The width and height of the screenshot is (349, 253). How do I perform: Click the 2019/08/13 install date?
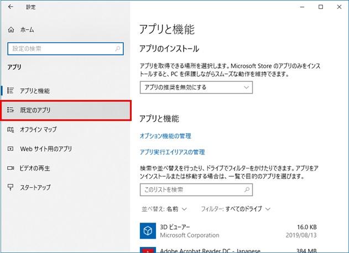(x=301, y=235)
